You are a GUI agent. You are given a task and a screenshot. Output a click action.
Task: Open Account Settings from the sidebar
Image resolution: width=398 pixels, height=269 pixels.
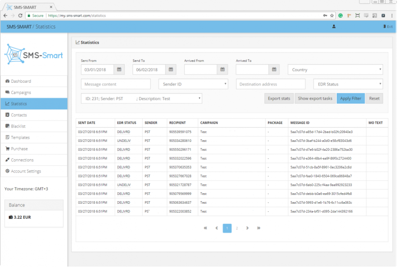[34, 171]
